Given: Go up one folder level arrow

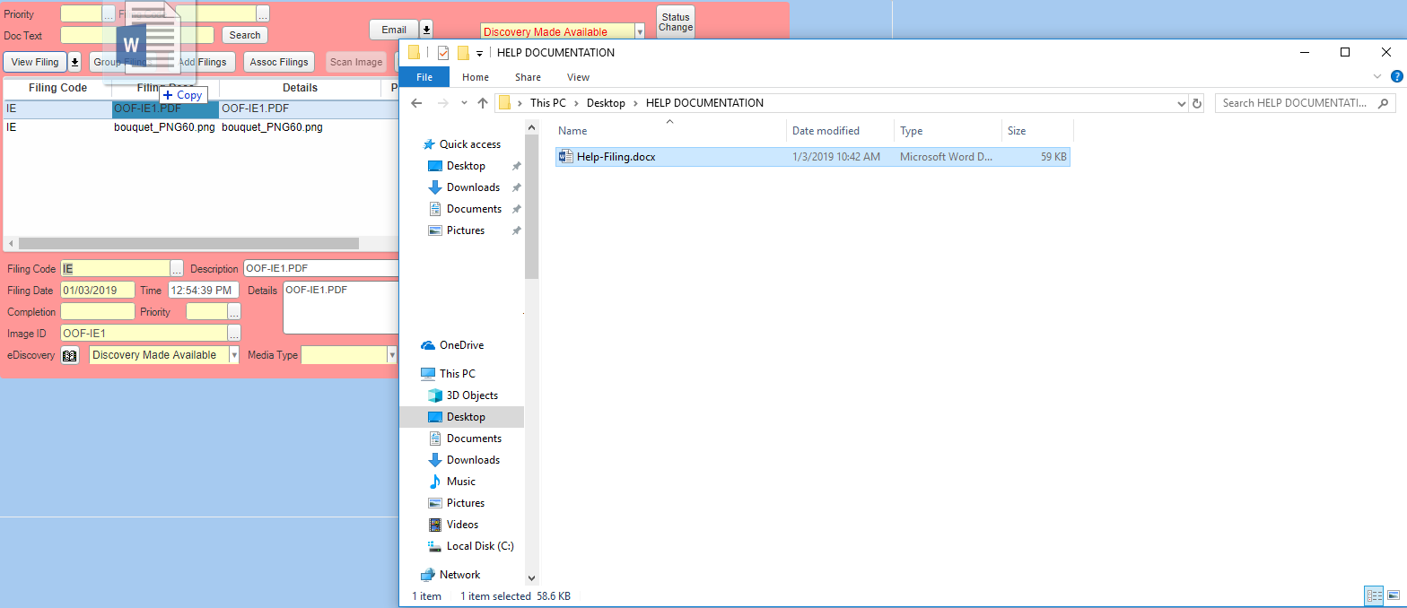Looking at the screenshot, I should pos(483,103).
